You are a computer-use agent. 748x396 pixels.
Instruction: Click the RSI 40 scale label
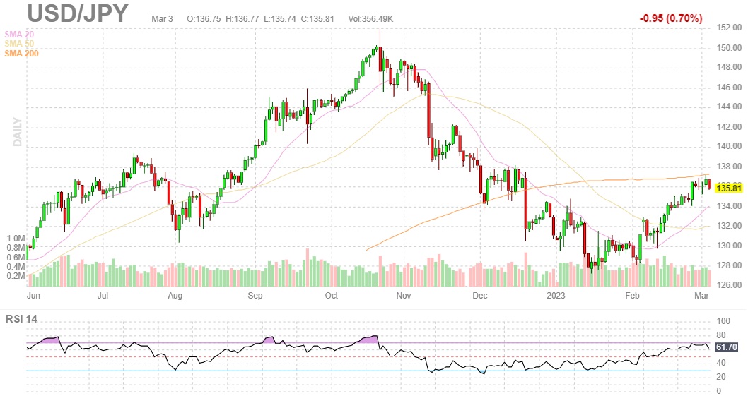(x=721, y=363)
